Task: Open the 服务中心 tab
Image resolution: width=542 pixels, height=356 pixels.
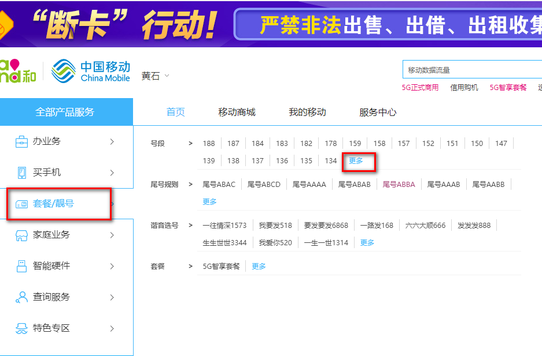Action: coord(378,112)
